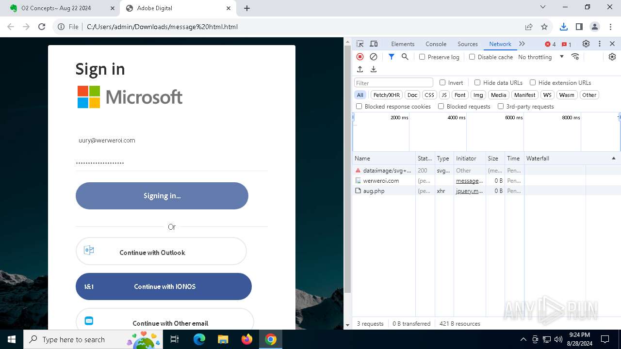
Task: Toggle the network filter funnel icon
Action: (x=392, y=57)
